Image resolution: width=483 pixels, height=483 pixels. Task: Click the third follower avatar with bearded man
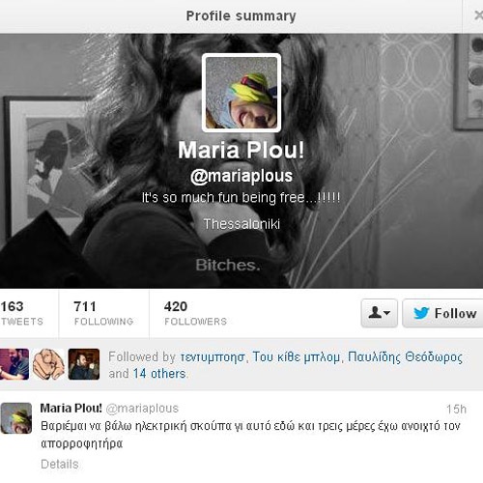(x=84, y=364)
